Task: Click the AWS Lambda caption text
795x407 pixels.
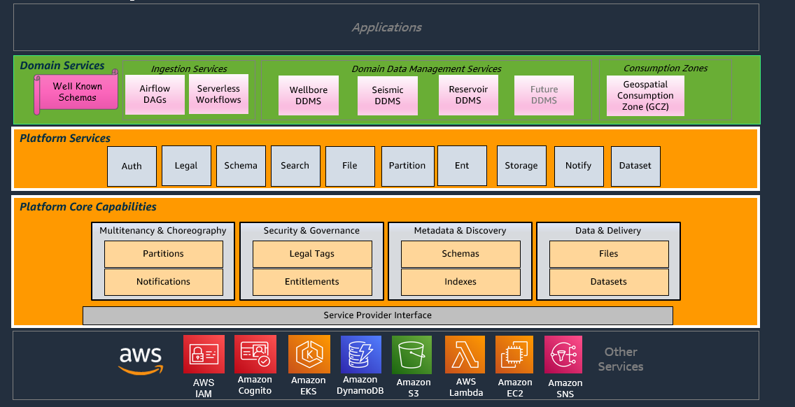Action: pyautogui.click(x=466, y=387)
